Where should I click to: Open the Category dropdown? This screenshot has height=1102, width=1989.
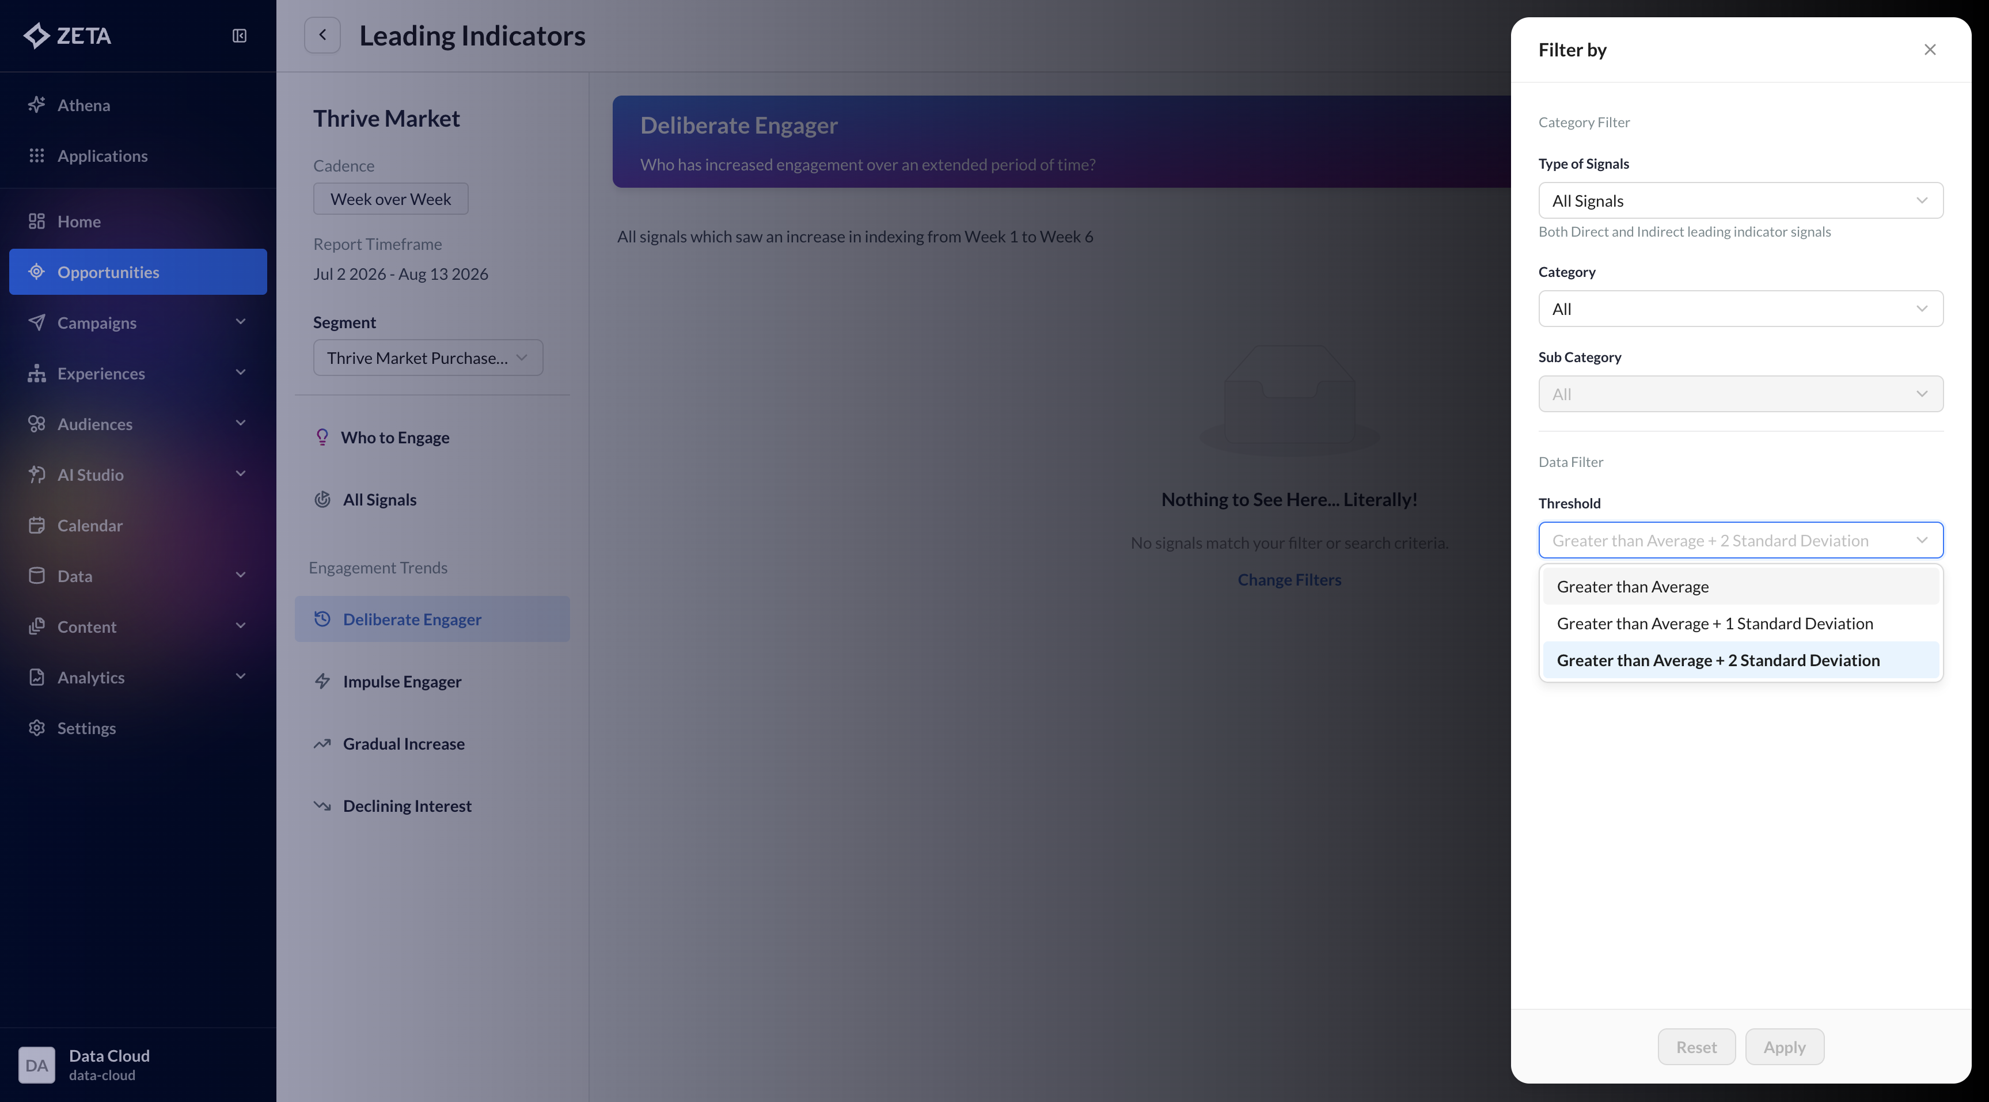(1740, 309)
